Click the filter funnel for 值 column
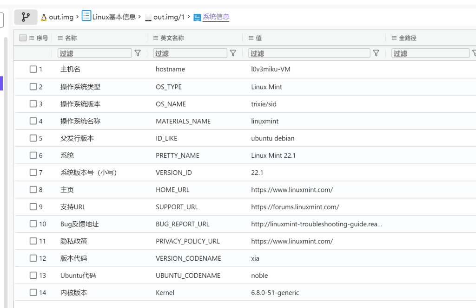 pyautogui.click(x=376, y=53)
